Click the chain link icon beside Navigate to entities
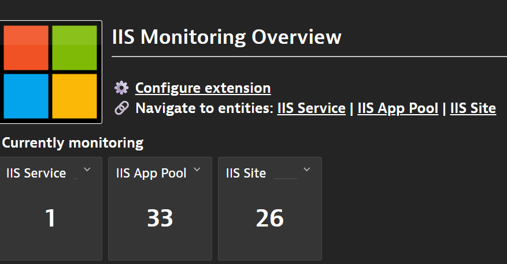Image resolution: width=507 pixels, height=264 pixels. coord(121,108)
